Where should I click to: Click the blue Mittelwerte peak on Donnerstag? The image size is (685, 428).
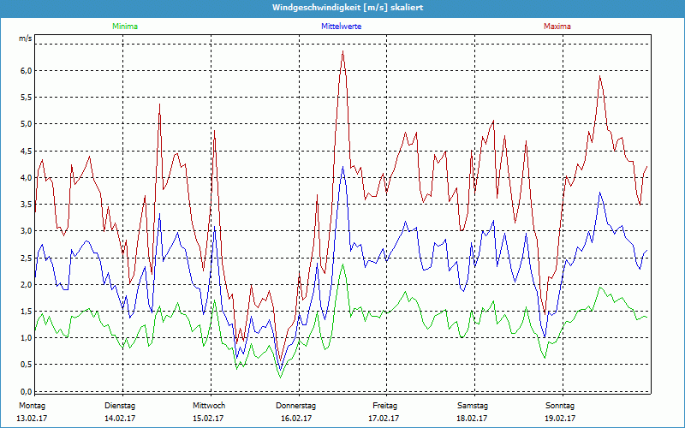coord(343,167)
